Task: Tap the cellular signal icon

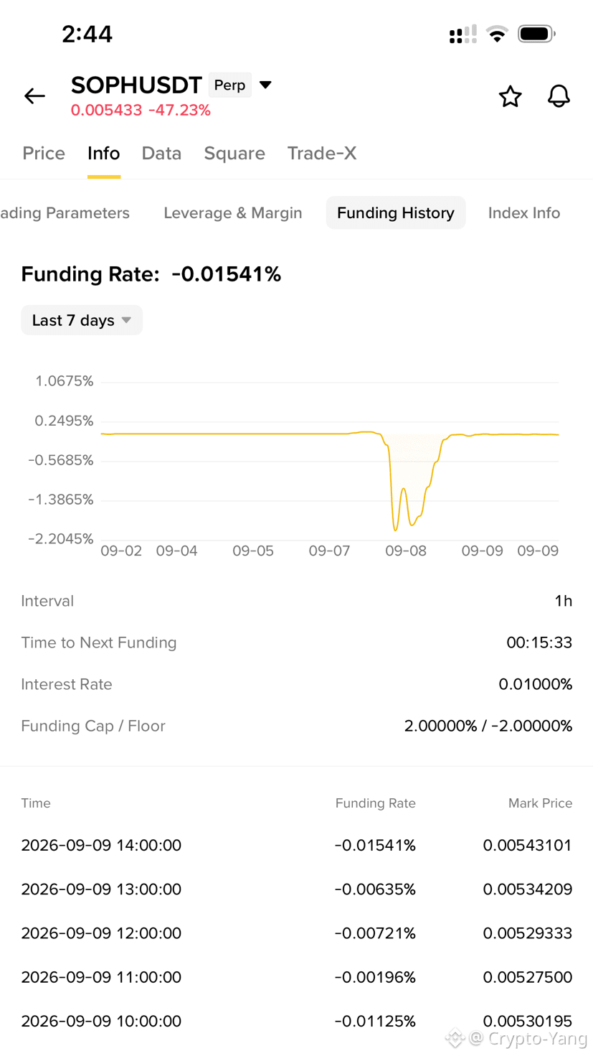Action: 462,34
